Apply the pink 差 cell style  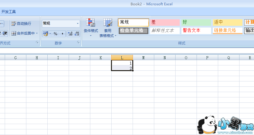click(x=165, y=22)
